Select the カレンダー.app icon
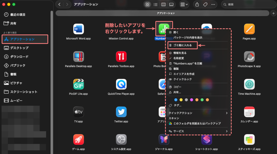277x154 pixels. pos(249,112)
